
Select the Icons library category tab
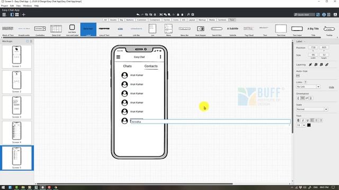pyautogui.click(x=176, y=20)
